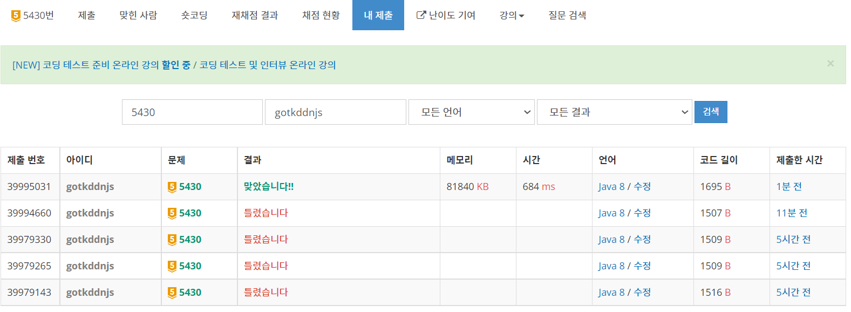
Task: Focus the user ID field containing gotkddnjs
Action: pos(336,112)
